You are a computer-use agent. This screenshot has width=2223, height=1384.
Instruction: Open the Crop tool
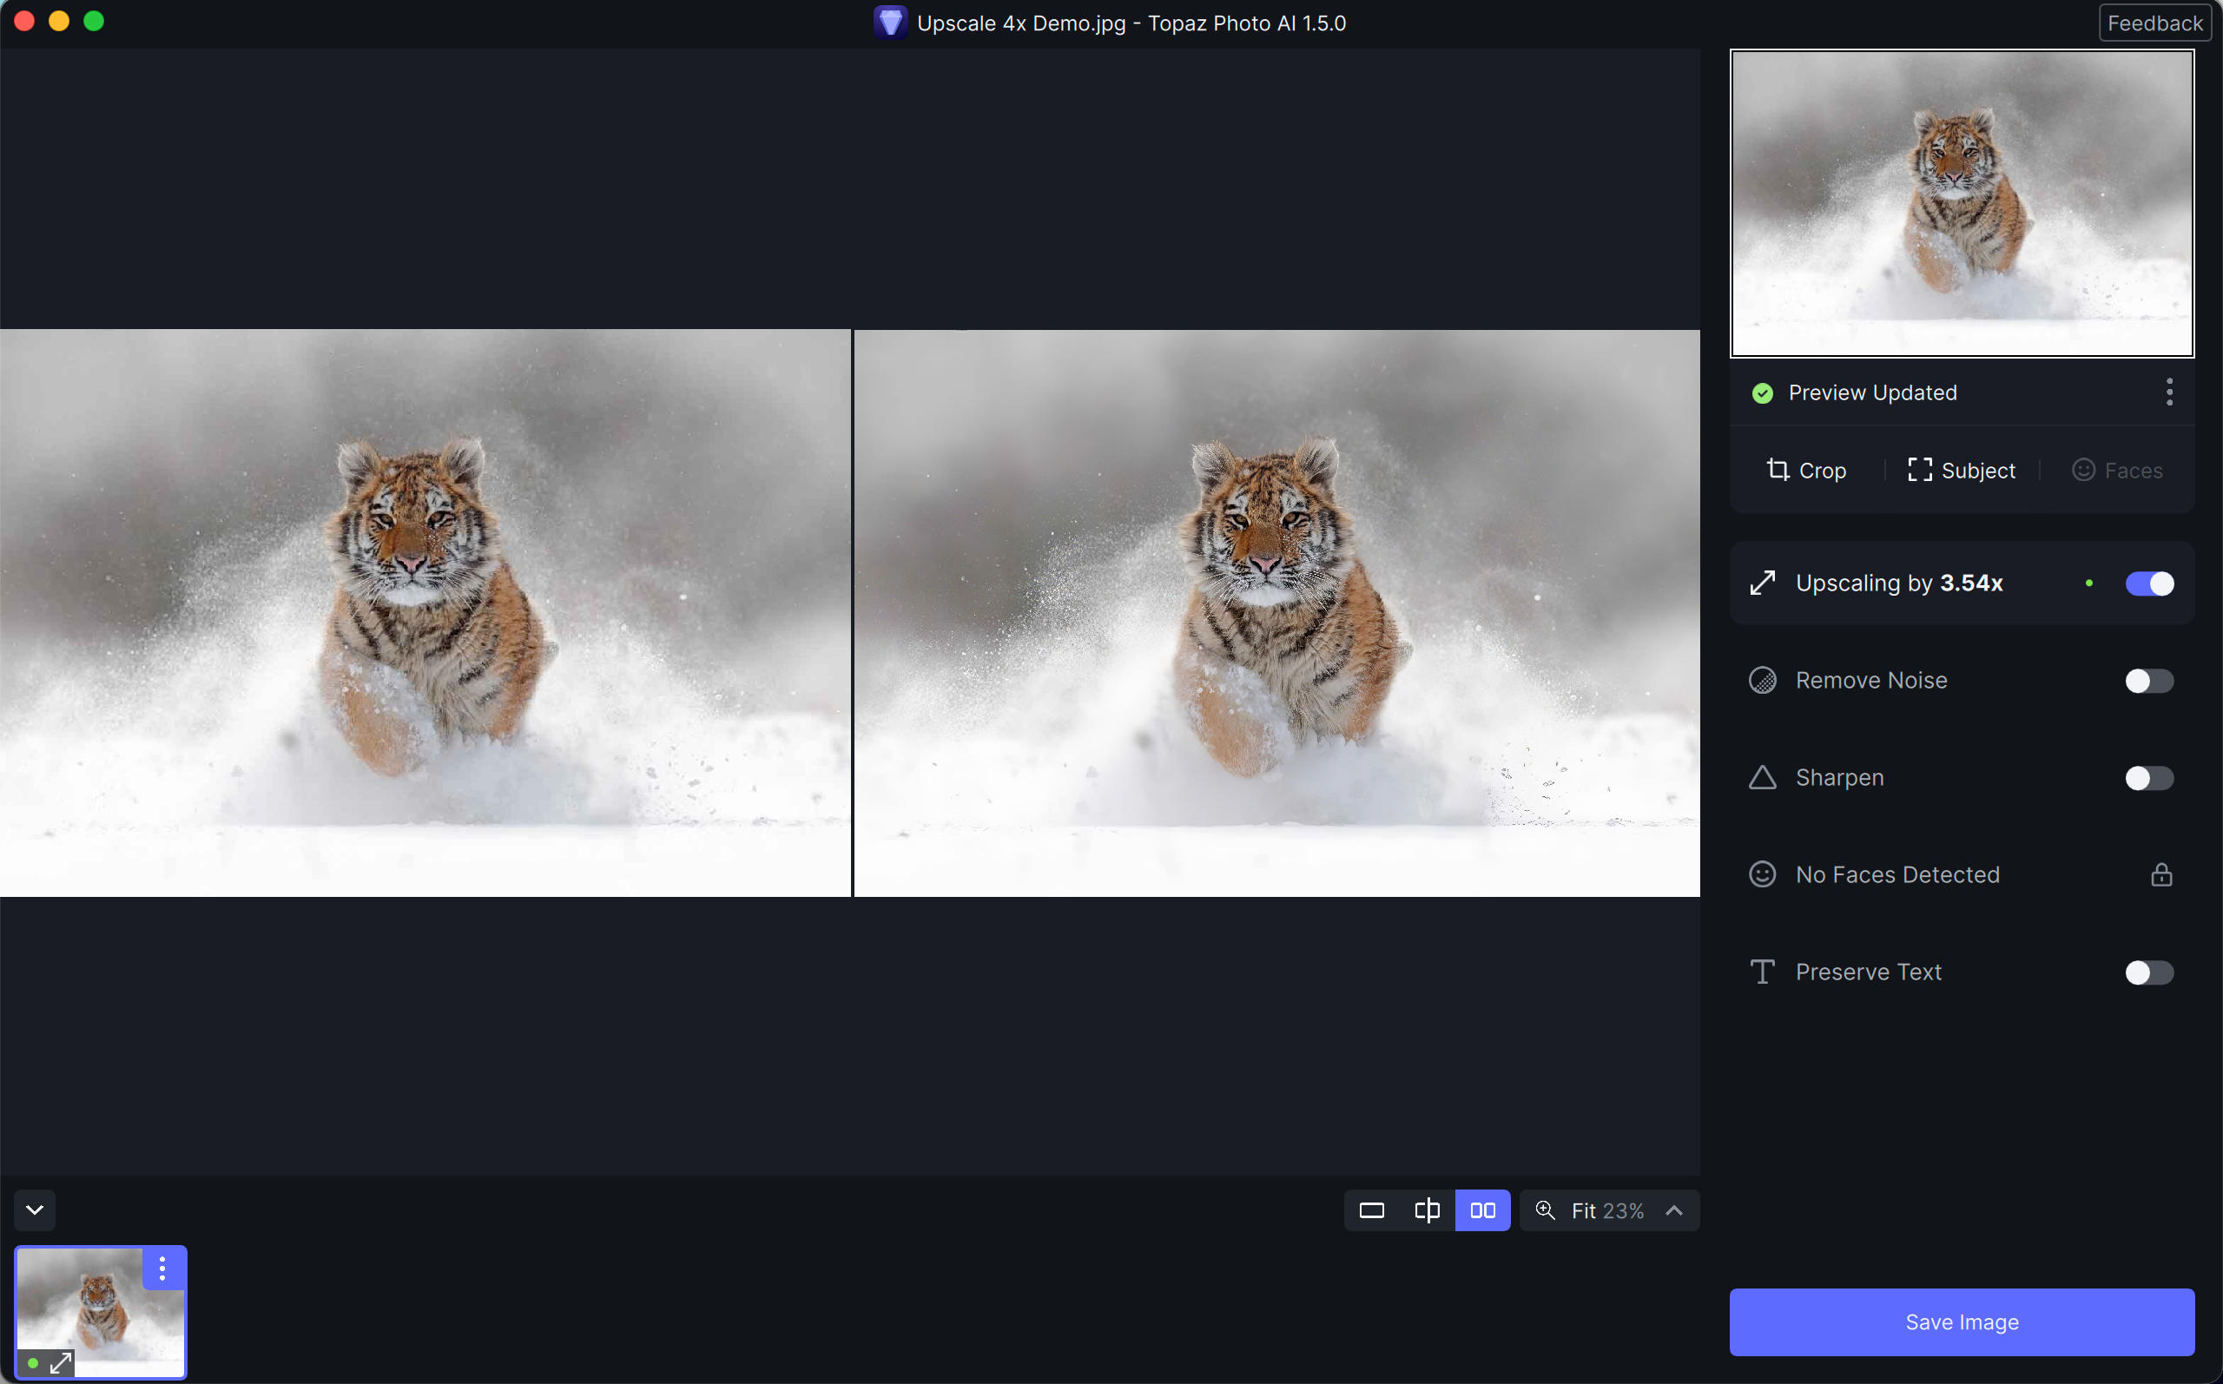coord(1804,471)
